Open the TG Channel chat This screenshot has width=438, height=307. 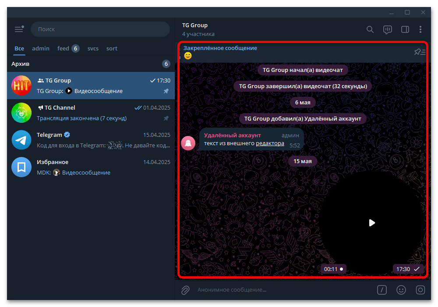click(x=91, y=113)
